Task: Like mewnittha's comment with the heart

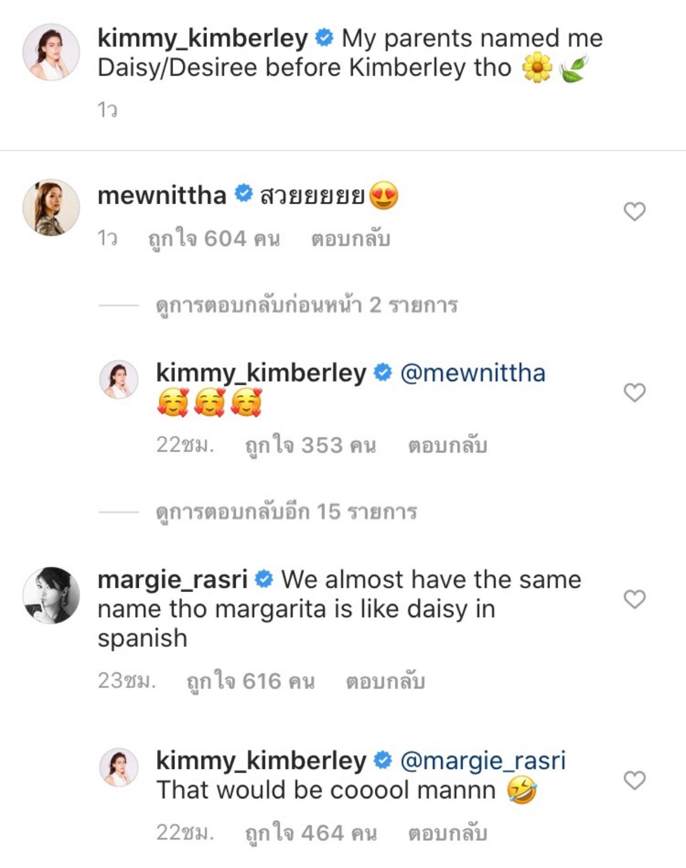Action: click(635, 212)
